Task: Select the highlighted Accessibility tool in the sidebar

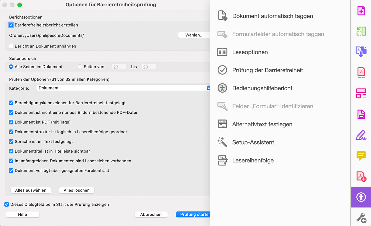Action: (361, 197)
